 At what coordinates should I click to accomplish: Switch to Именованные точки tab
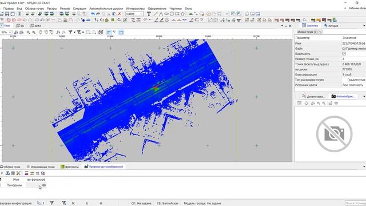point(41,167)
